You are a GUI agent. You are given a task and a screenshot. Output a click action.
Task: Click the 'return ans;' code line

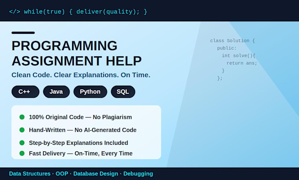click(242, 63)
